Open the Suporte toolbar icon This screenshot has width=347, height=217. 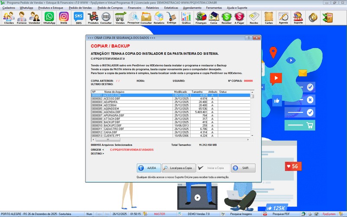tap(298, 18)
